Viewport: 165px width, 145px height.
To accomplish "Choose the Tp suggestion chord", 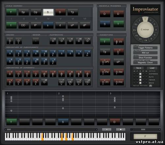I will tap(105, 52).
